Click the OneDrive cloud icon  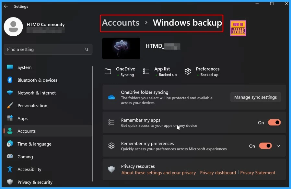tap(111, 97)
